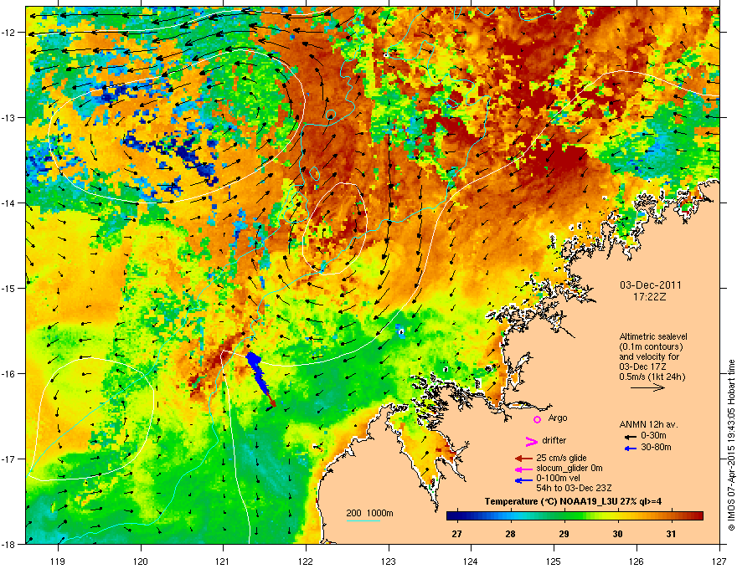Click the -16 latitude axis label

pyautogui.click(x=9, y=374)
